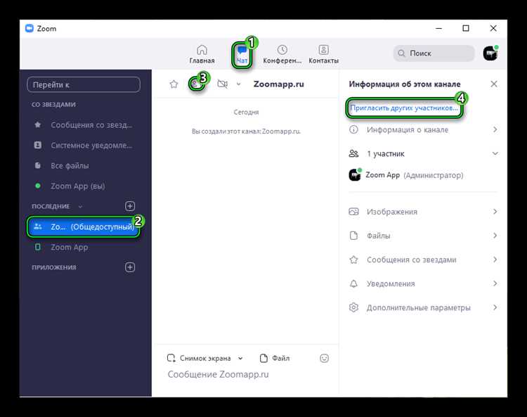
Task: Collapse the ПОСЛЕДНИЕ section chevron
Action: point(80,207)
